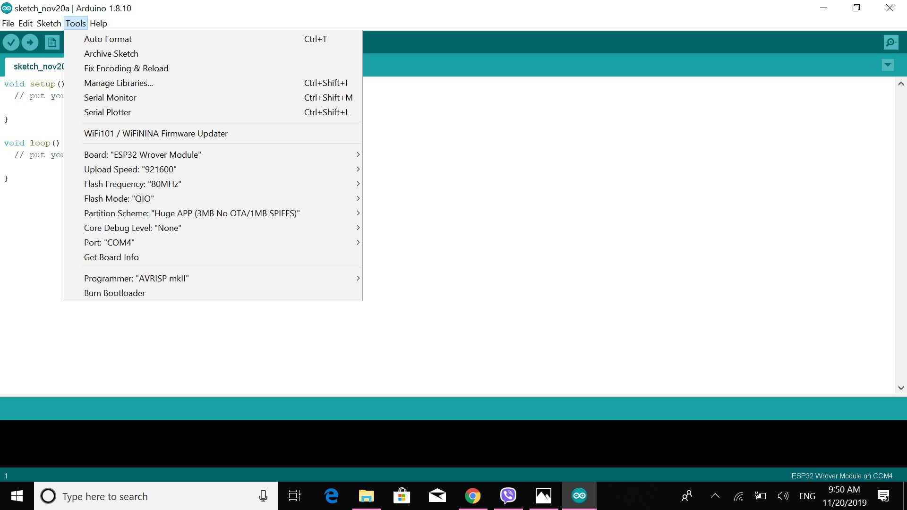Choose Auto Format from Tools menu

[x=213, y=39]
